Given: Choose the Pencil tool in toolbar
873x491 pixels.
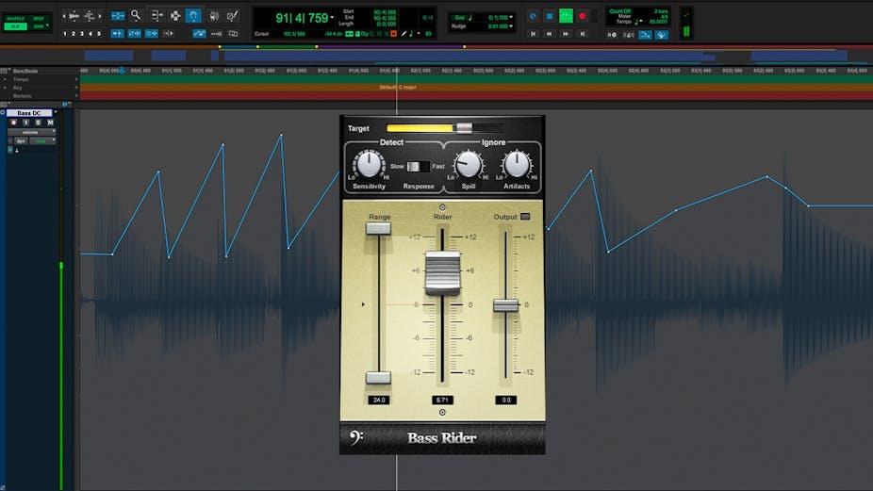Looking at the screenshot, I should pyautogui.click(x=232, y=15).
